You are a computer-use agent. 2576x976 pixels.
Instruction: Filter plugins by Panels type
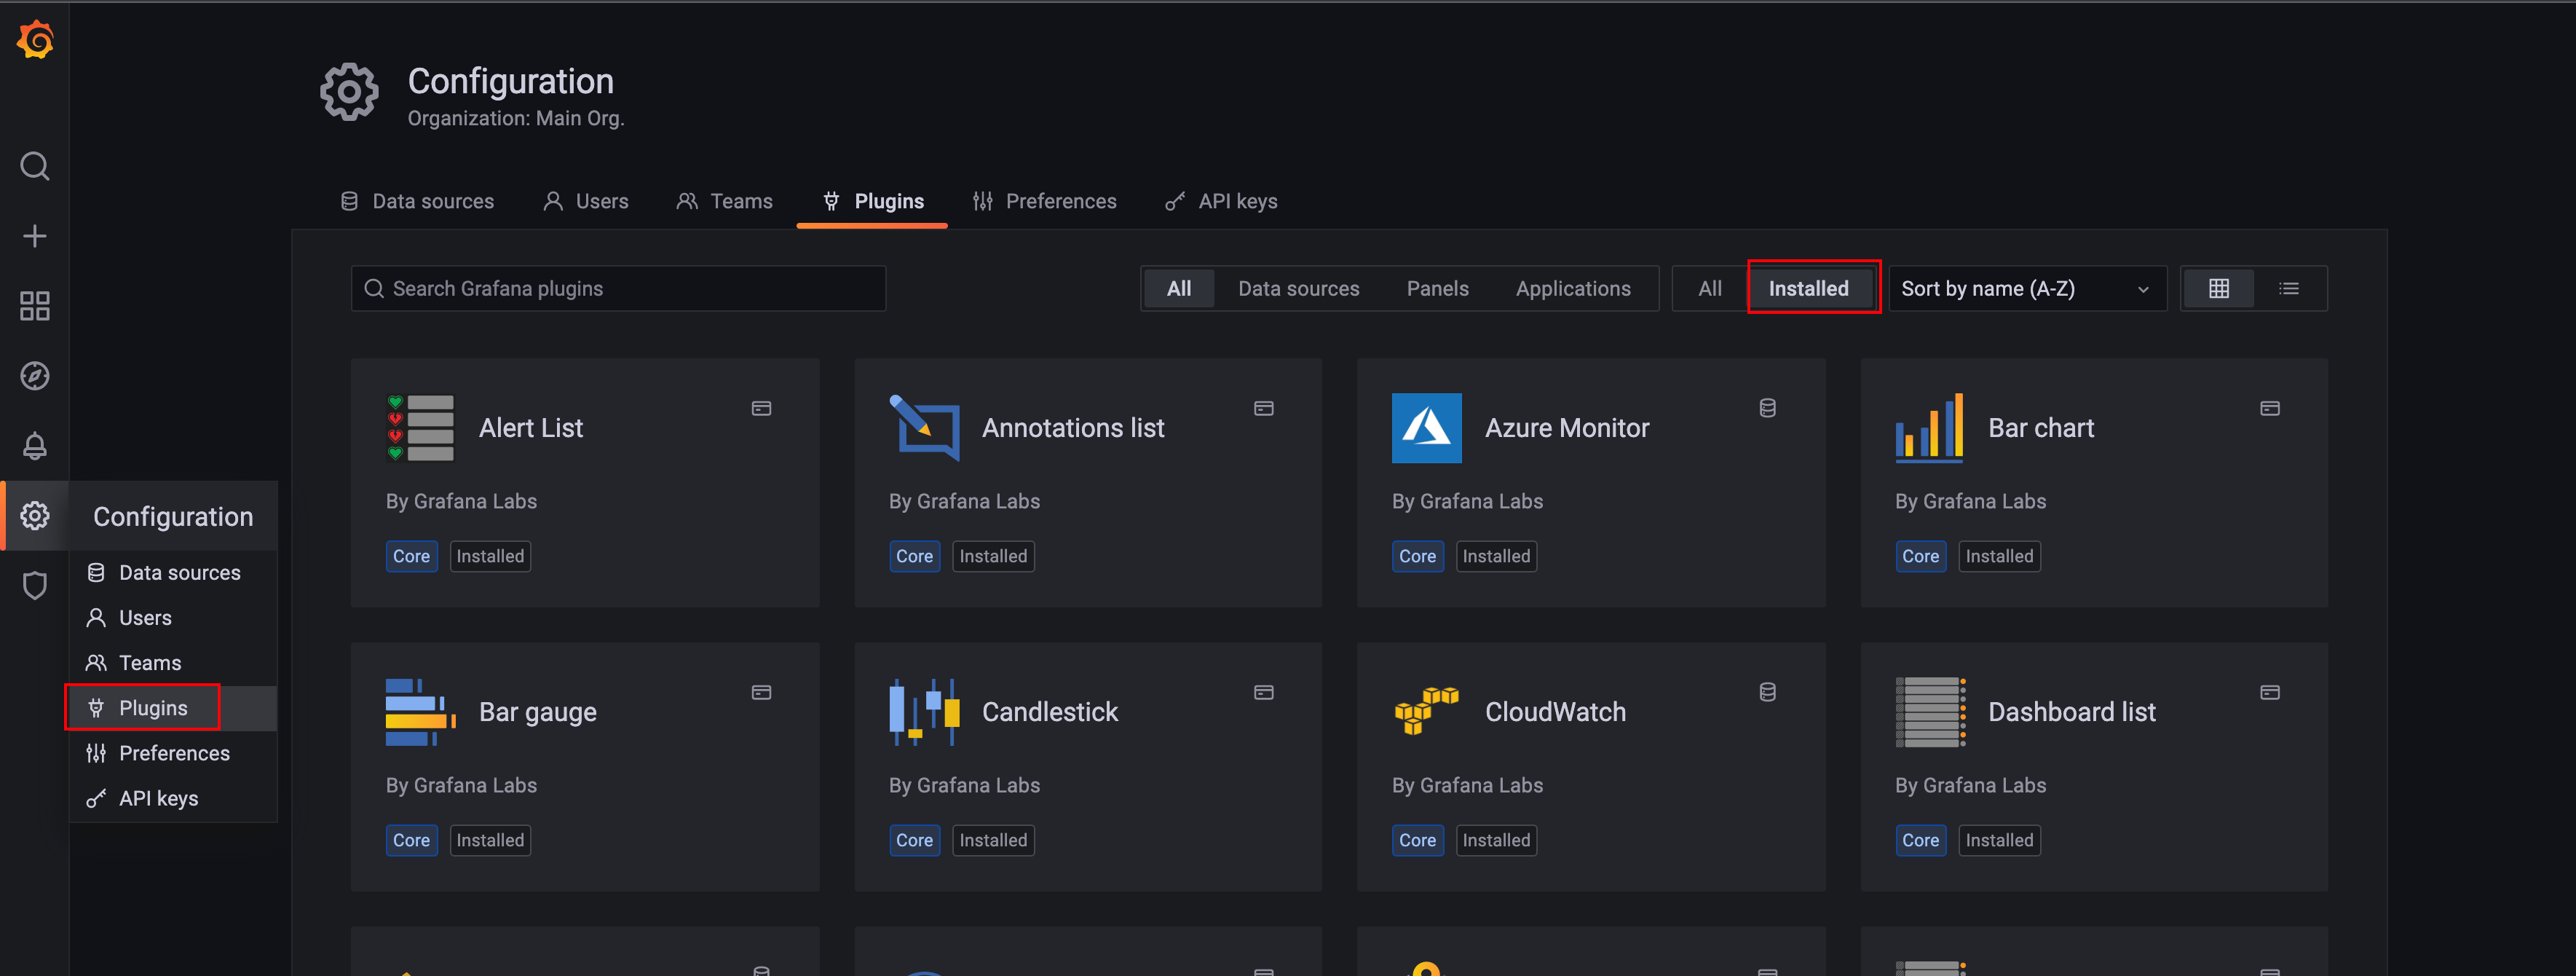pyautogui.click(x=1437, y=289)
